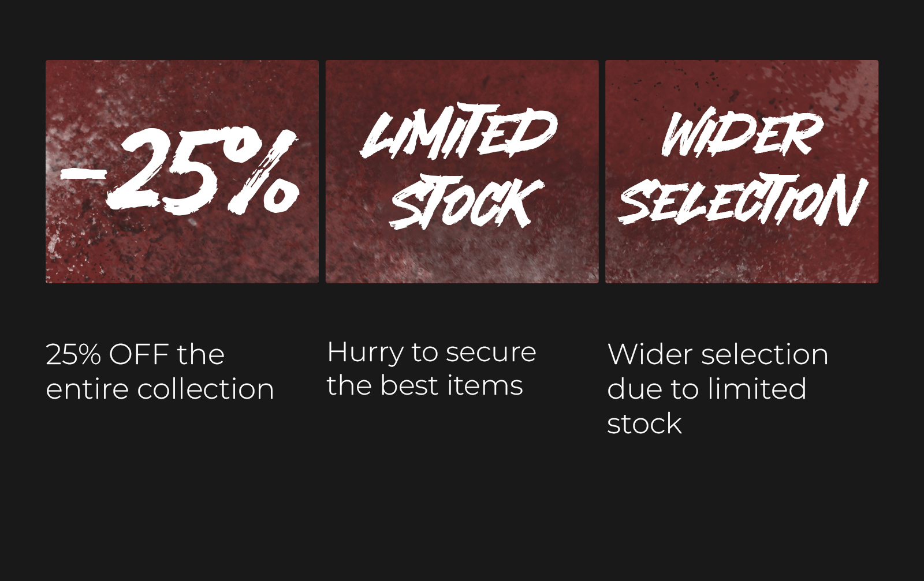The height and width of the screenshot is (581, 924).
Task: Click the last word 'stock' in the third caption
Action: [644, 424]
